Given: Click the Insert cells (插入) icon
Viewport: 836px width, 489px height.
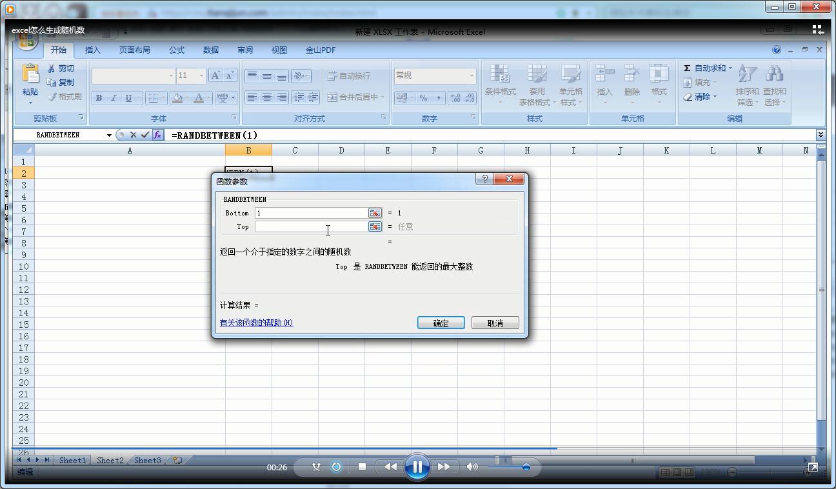Looking at the screenshot, I should click(x=604, y=74).
